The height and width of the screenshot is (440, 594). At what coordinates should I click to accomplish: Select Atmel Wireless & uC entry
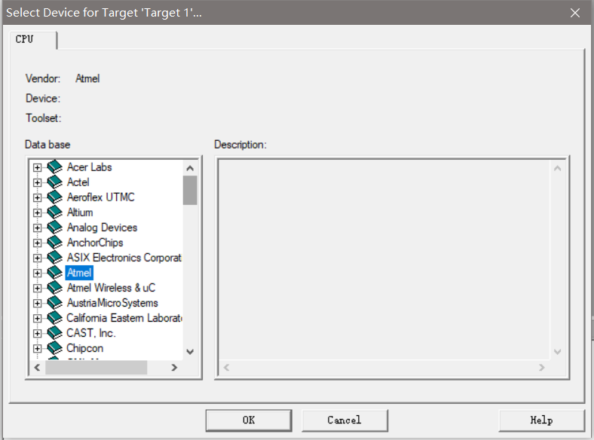(111, 288)
